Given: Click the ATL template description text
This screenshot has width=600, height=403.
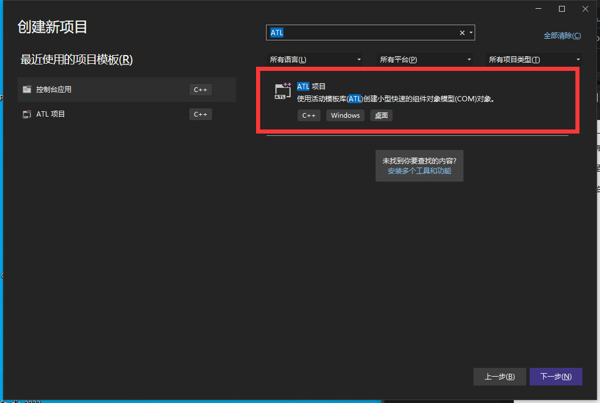Looking at the screenshot, I should point(396,99).
